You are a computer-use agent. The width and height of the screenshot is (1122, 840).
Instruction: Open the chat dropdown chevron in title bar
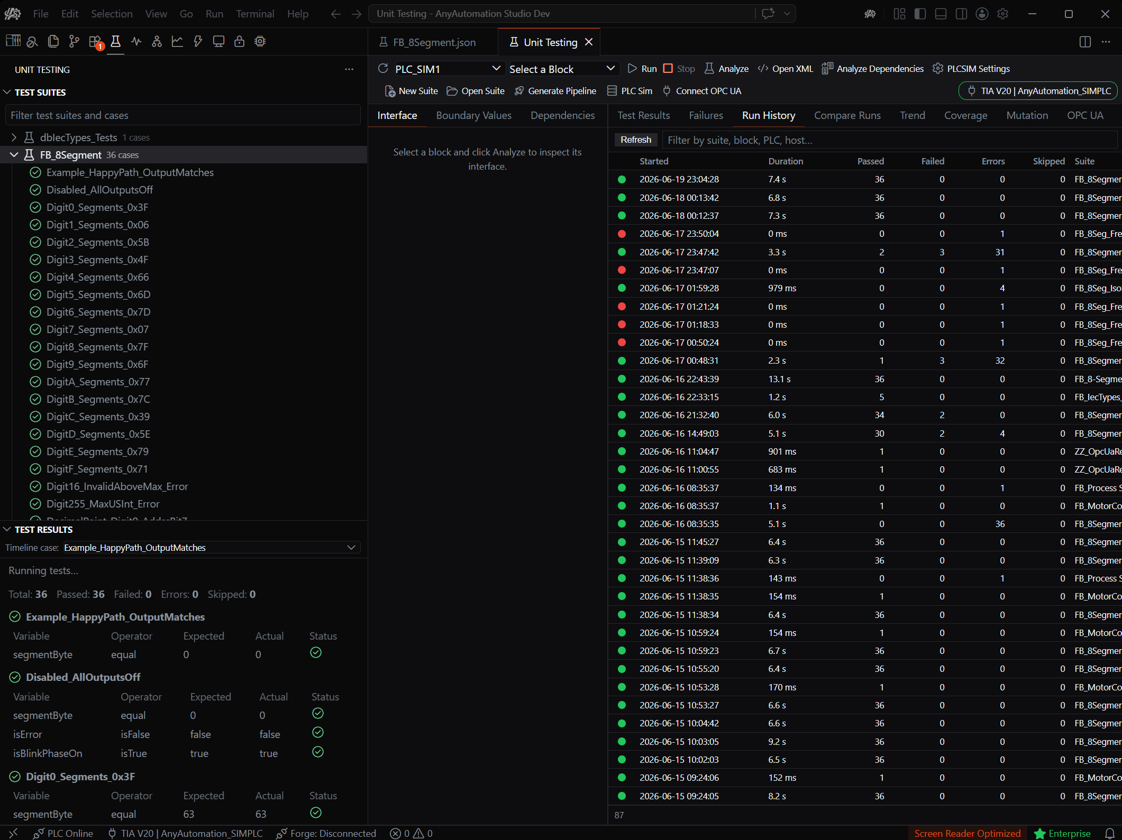[x=787, y=14]
